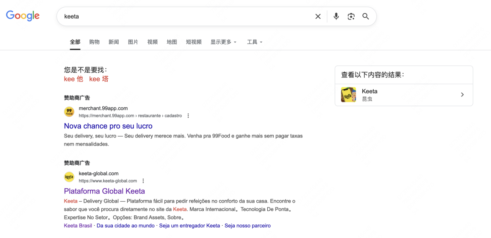Screen dimensions: 491x238
Task: Open the 'Nova chance pro seu lucro' result
Action: point(108,126)
